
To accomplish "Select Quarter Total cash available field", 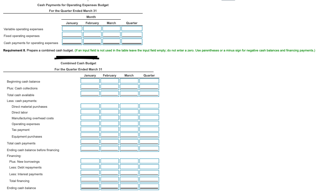I will [149, 94].
